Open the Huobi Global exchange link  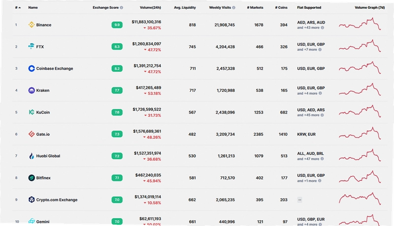[x=48, y=156]
